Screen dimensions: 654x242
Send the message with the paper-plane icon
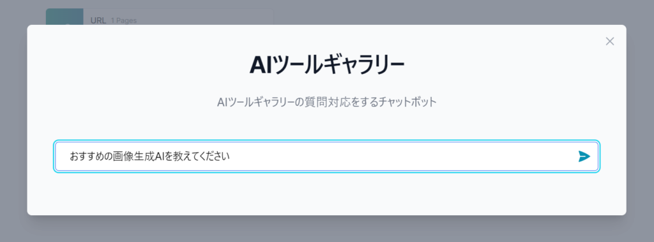pyautogui.click(x=584, y=156)
